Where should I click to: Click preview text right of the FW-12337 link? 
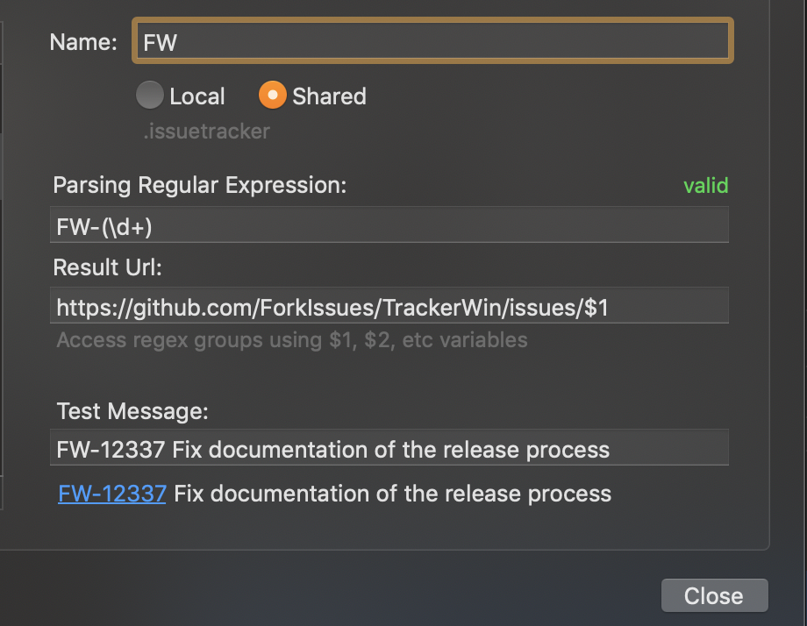tap(392, 494)
